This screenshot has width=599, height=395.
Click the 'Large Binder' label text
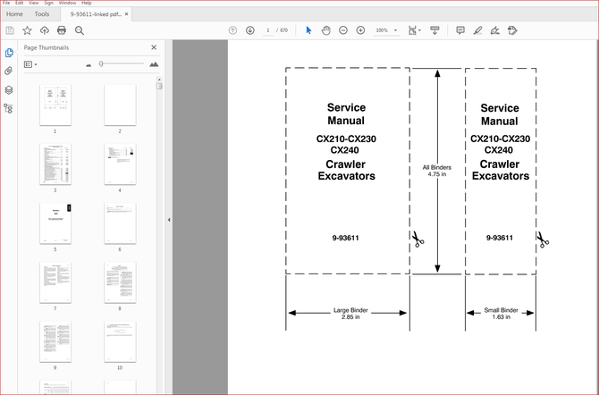tap(350, 310)
